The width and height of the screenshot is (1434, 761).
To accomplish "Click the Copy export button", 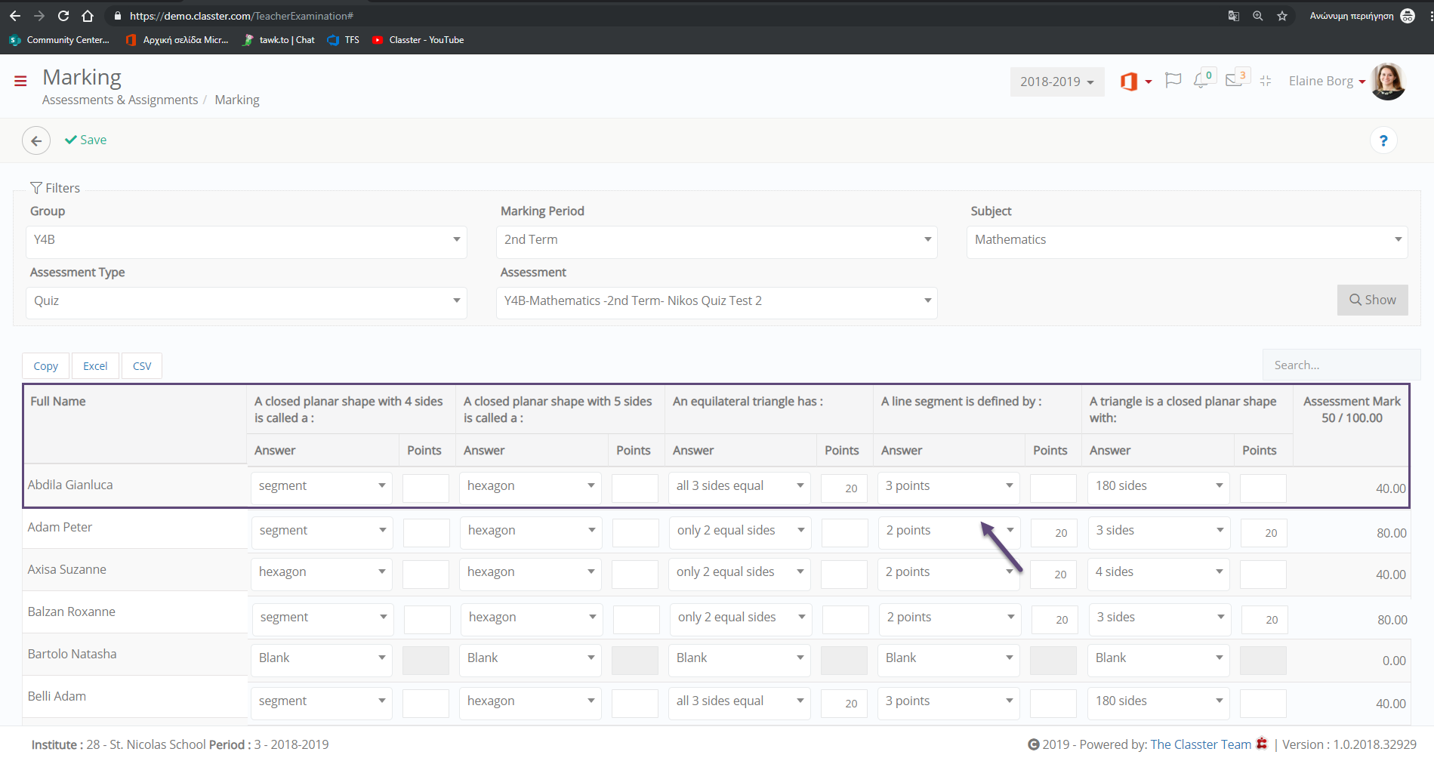I will tap(45, 366).
